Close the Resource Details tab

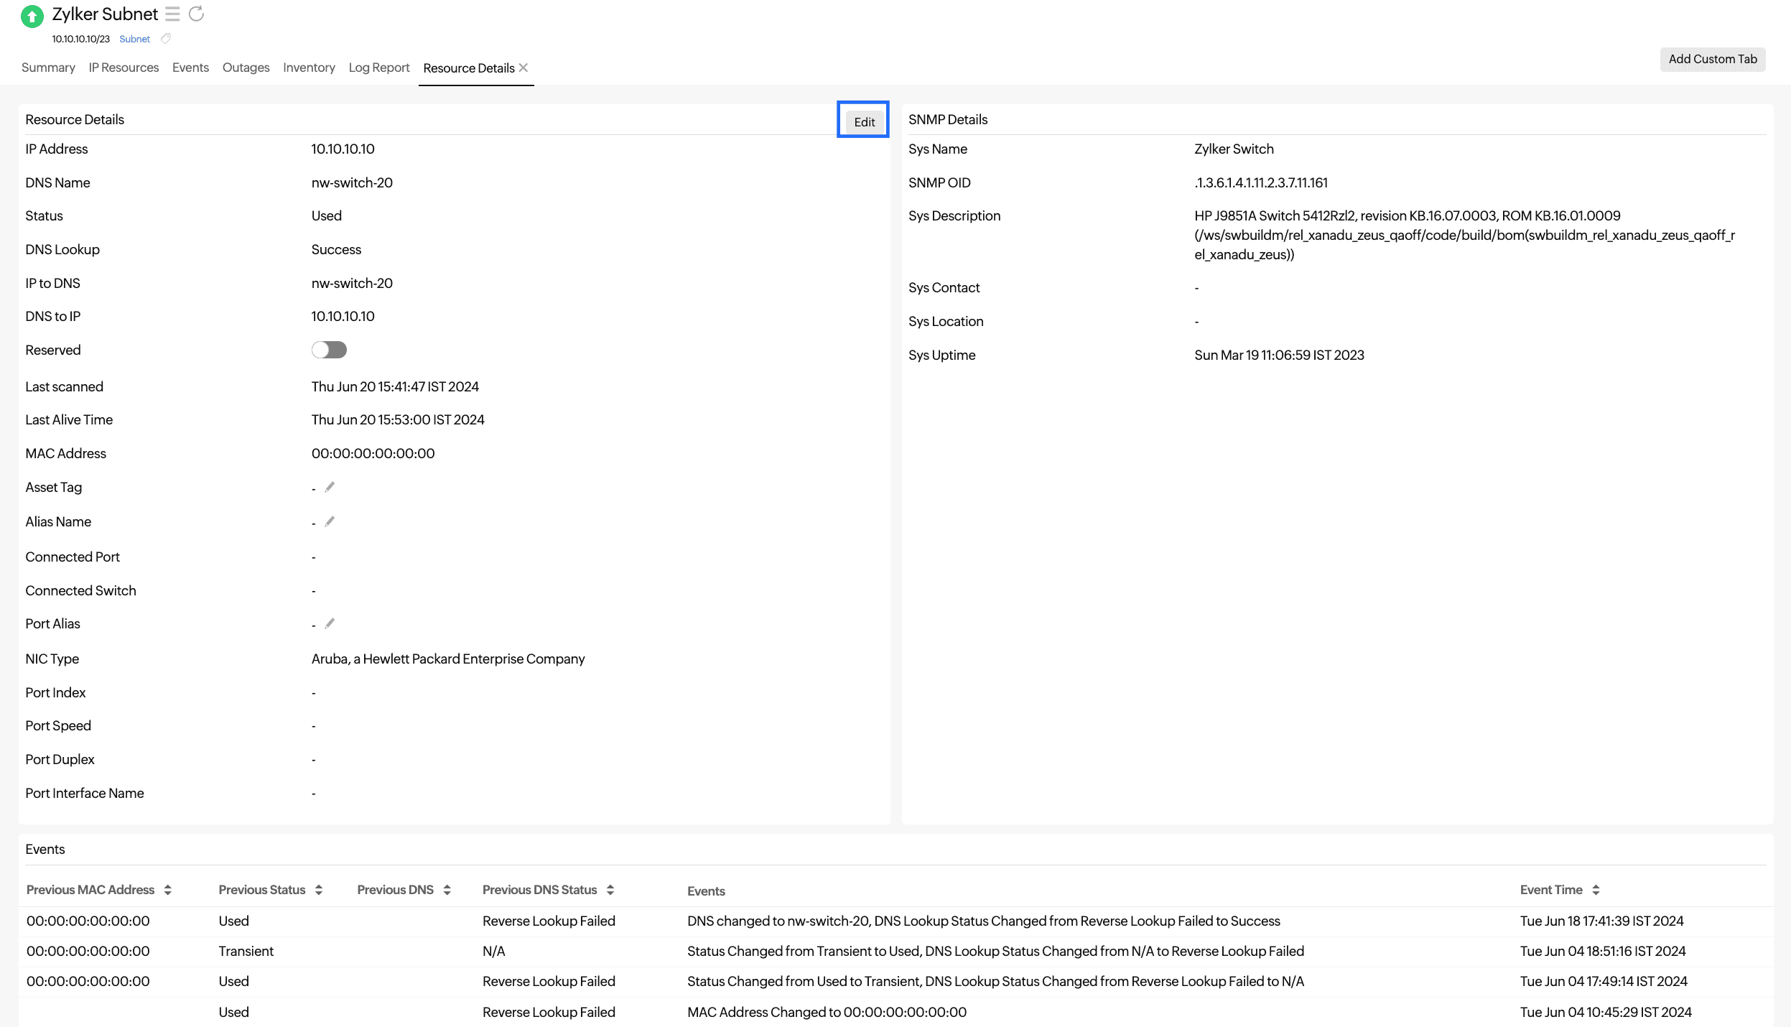point(525,68)
